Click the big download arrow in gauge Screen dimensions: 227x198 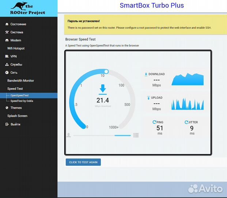point(103,89)
